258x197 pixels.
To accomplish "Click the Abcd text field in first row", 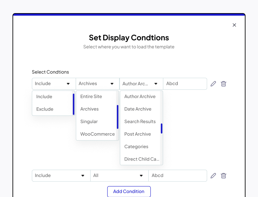I will point(185,84).
